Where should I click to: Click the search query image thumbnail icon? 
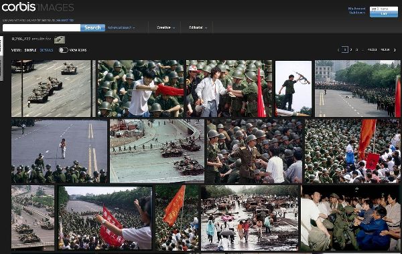(x=60, y=39)
